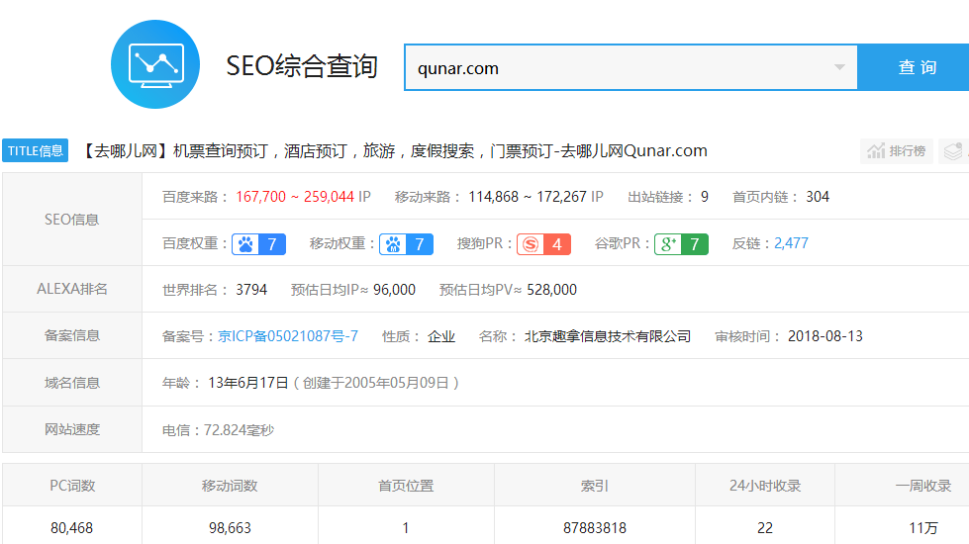Click the 排行榜 bar chart icon
Image resolution: width=969 pixels, height=544 pixels.
click(x=876, y=151)
